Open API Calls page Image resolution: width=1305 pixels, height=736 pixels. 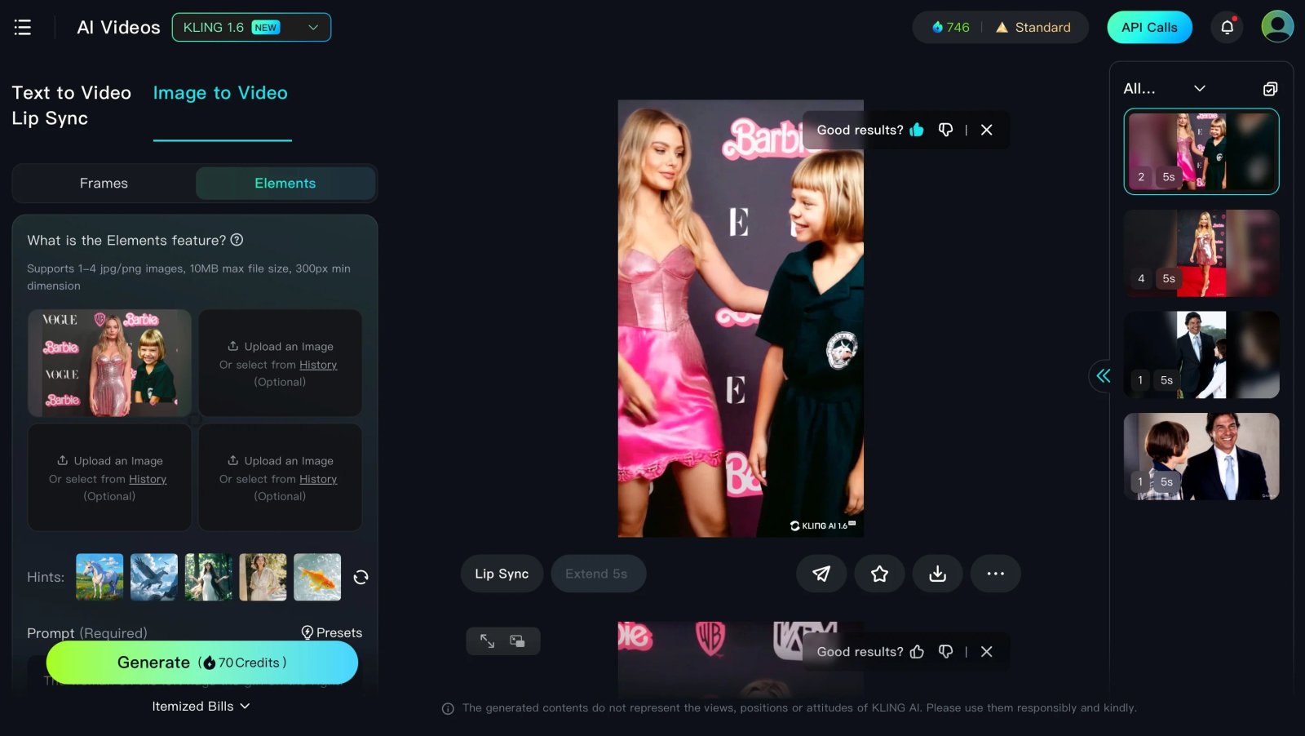1149,28
